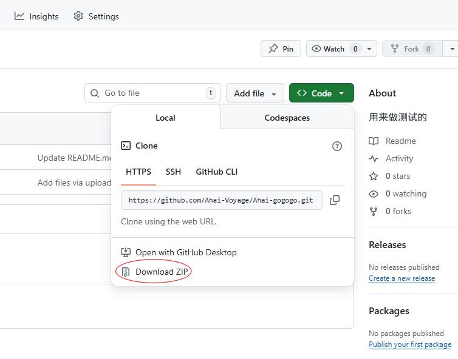Click the repository description text in About
Image resolution: width=458 pixels, height=359 pixels.
397,117
